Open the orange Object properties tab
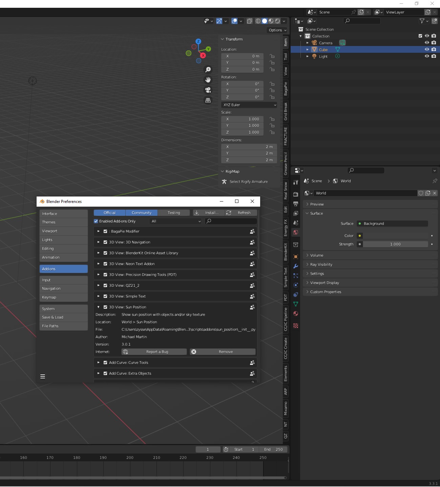 (x=296, y=257)
